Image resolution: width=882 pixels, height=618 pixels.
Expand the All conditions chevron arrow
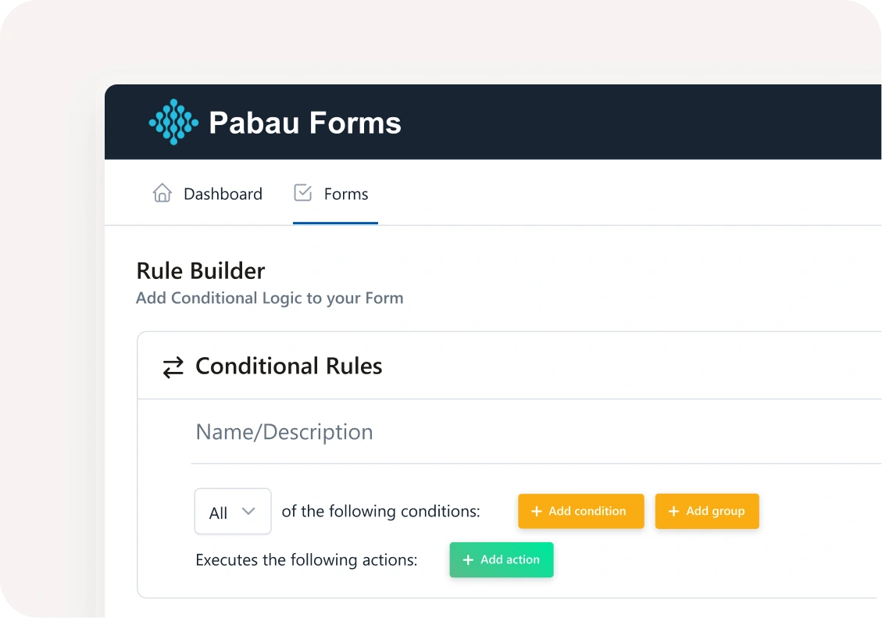click(x=248, y=512)
